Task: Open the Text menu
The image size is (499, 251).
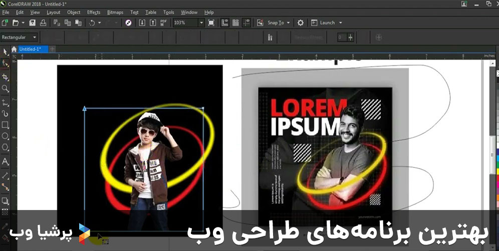Action: point(134,12)
